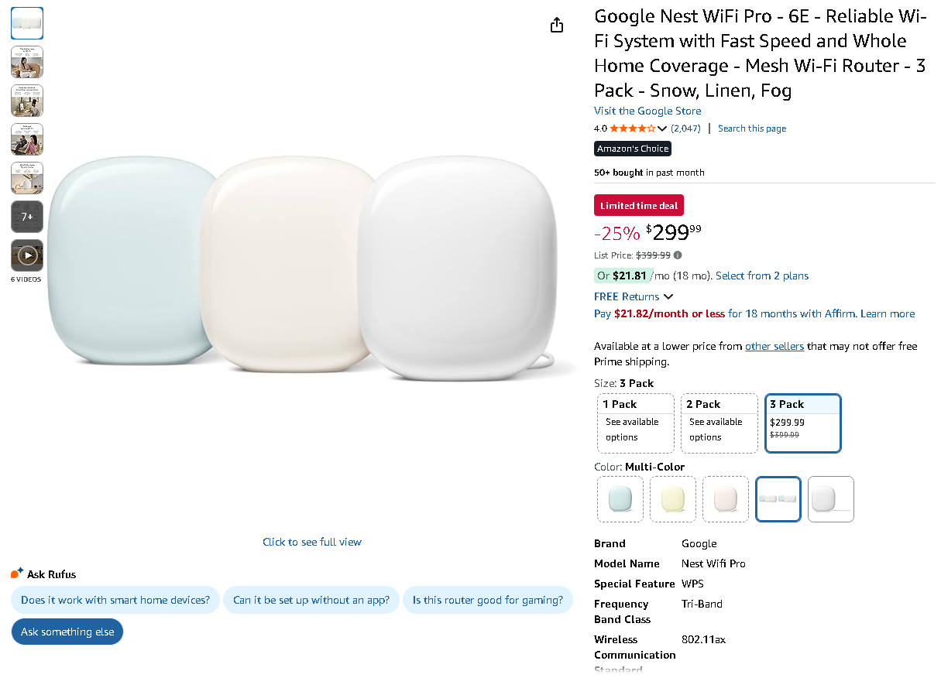Open the 7+ more images thumbnail
This screenshot has width=941, height=678.
[27, 217]
